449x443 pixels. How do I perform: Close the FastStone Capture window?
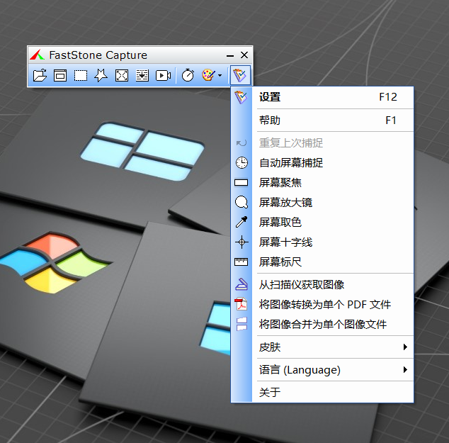click(244, 55)
